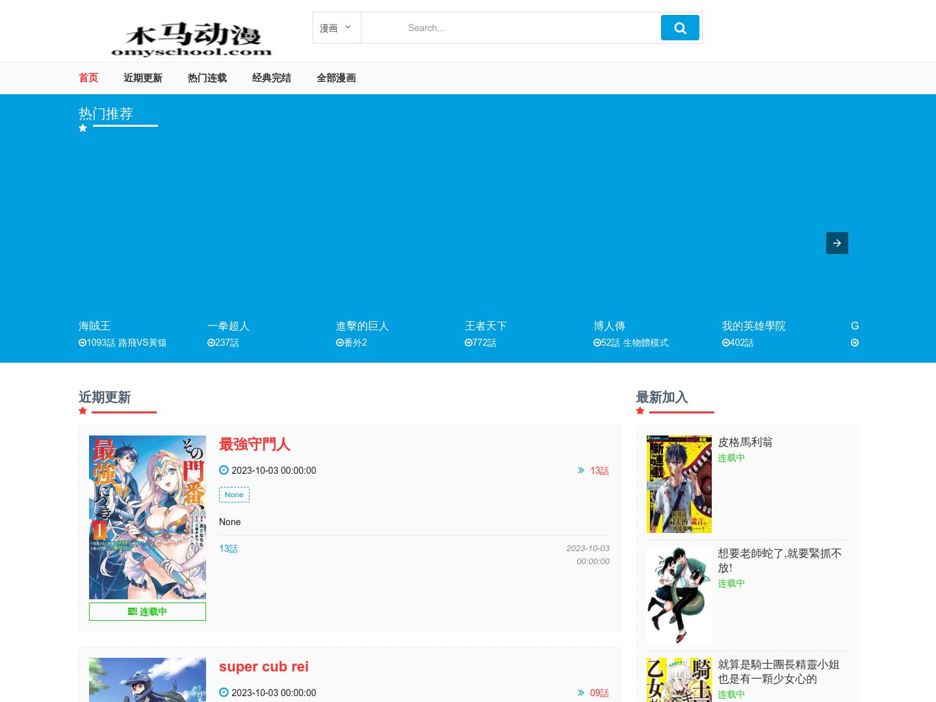The image size is (936, 702).
Task: Open 王者天下 in hot recommendations
Action: (486, 326)
